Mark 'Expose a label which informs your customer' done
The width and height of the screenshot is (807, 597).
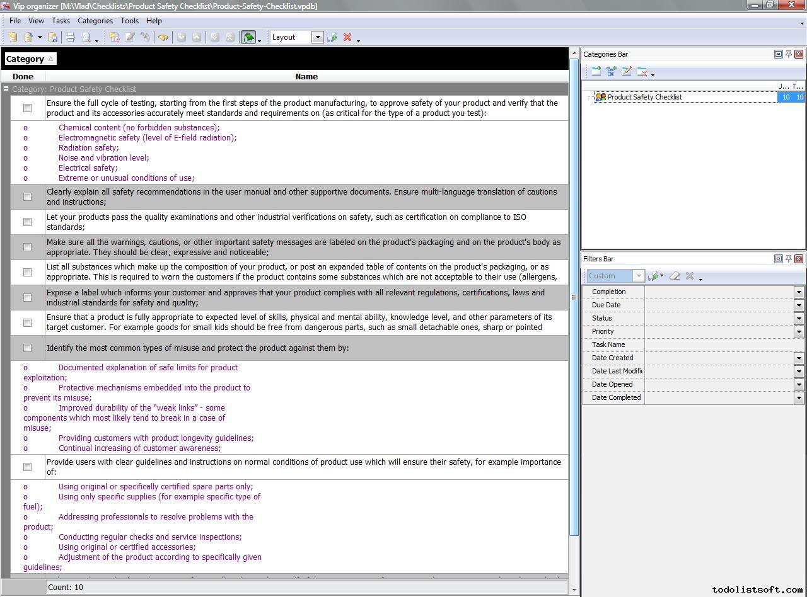pos(27,297)
